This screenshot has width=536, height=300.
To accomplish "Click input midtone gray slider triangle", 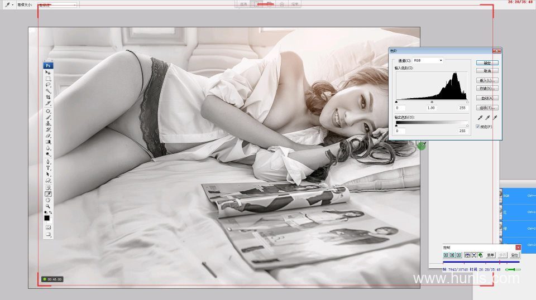I will click(432, 101).
